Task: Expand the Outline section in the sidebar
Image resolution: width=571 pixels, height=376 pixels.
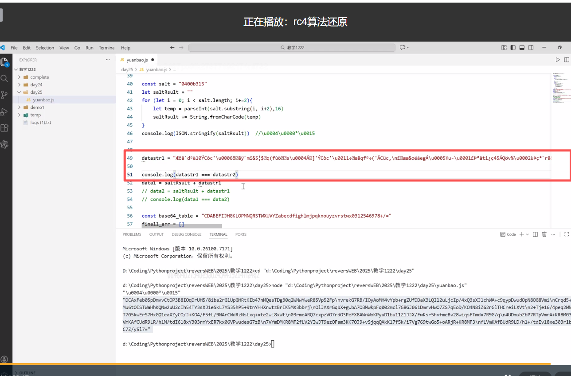Action: [x=64, y=373]
